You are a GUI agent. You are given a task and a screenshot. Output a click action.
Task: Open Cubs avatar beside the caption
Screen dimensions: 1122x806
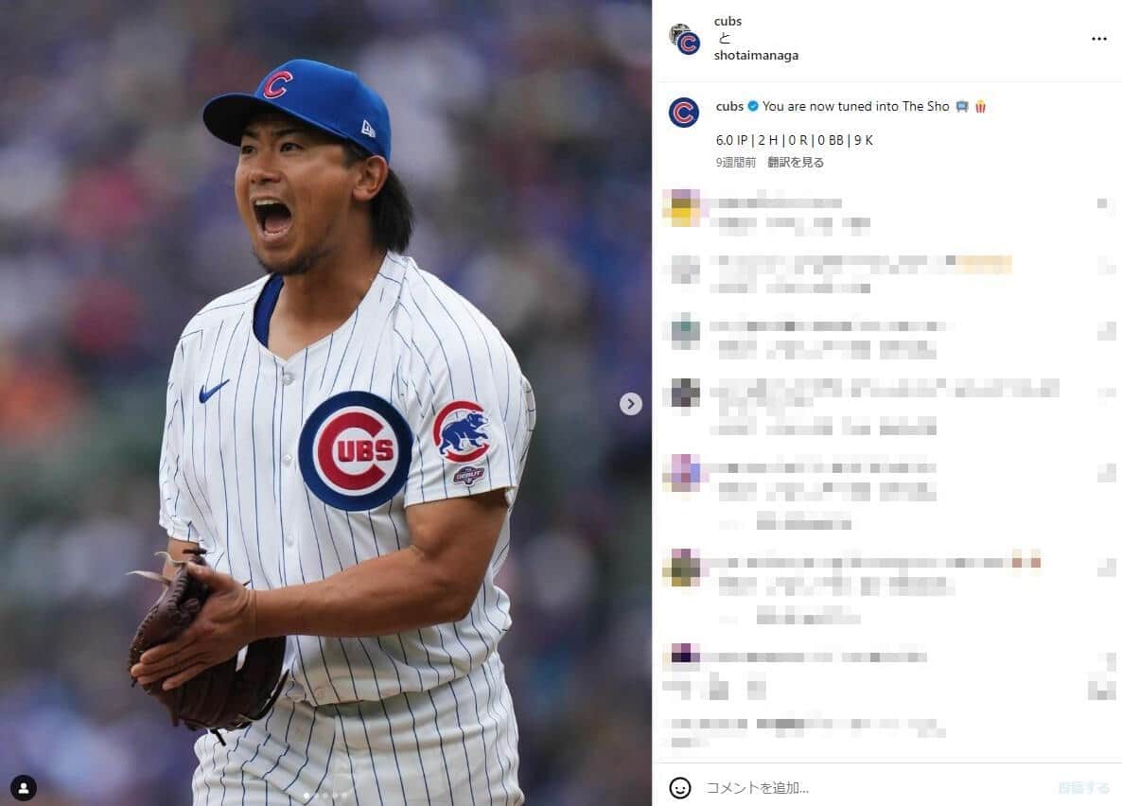pos(683,114)
